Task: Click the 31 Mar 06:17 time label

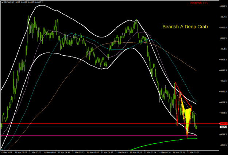Action: (107, 152)
